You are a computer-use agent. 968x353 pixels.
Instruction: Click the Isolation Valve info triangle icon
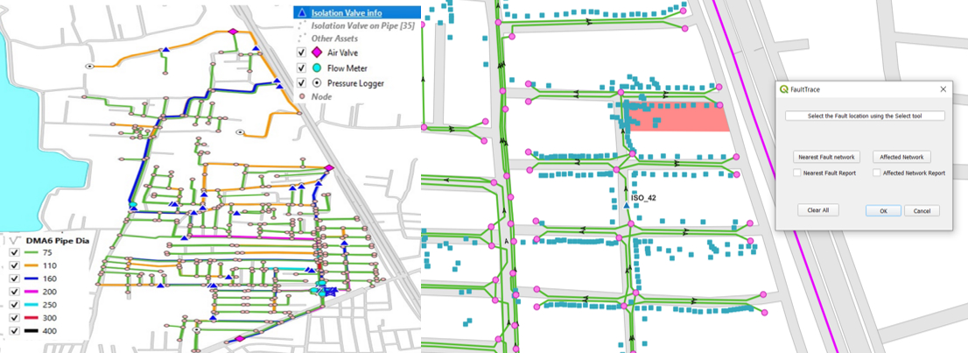[x=300, y=13]
